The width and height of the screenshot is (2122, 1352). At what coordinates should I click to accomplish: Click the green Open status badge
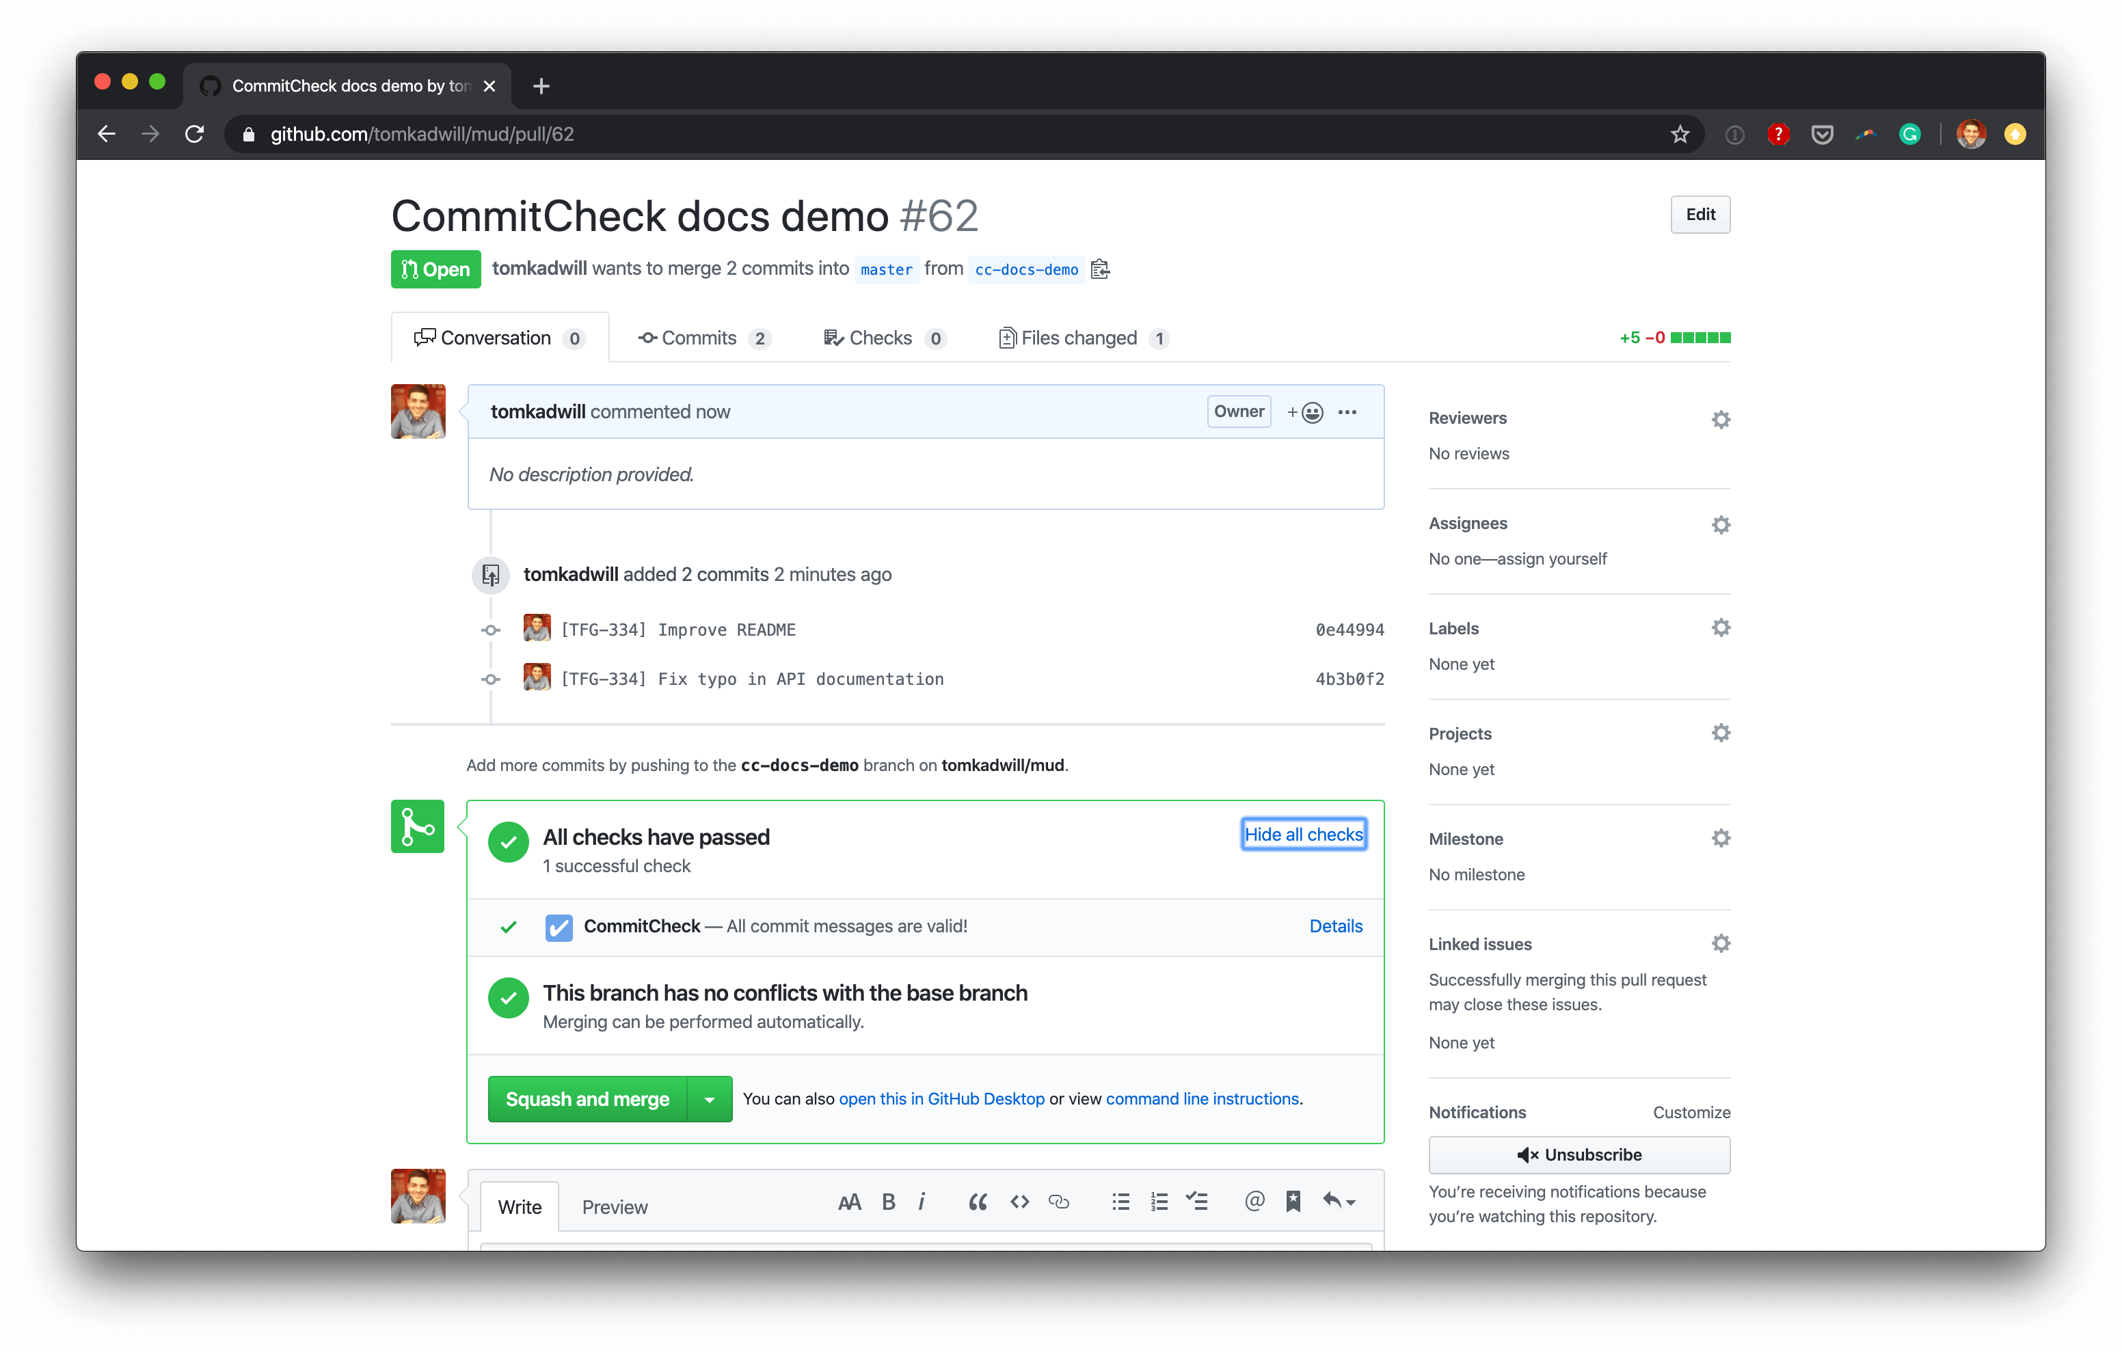(x=436, y=269)
